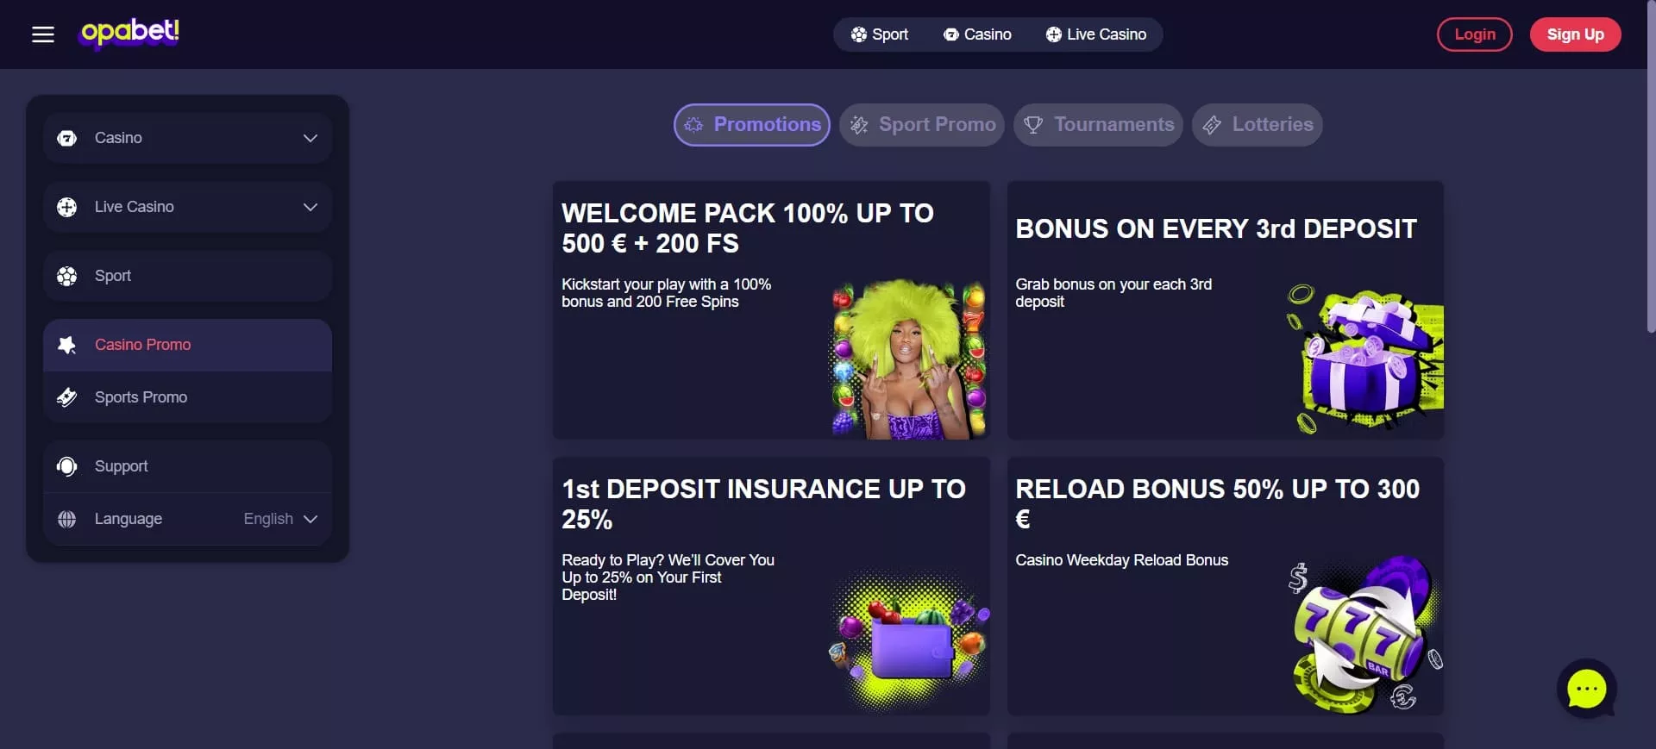Screen dimensions: 1656x749
Task: Click the globe Language icon
Action: click(66, 519)
